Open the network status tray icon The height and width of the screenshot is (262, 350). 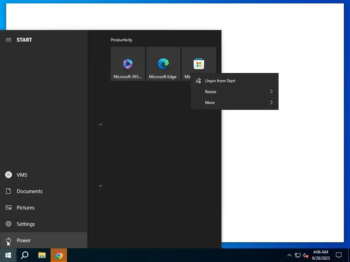[298, 255]
